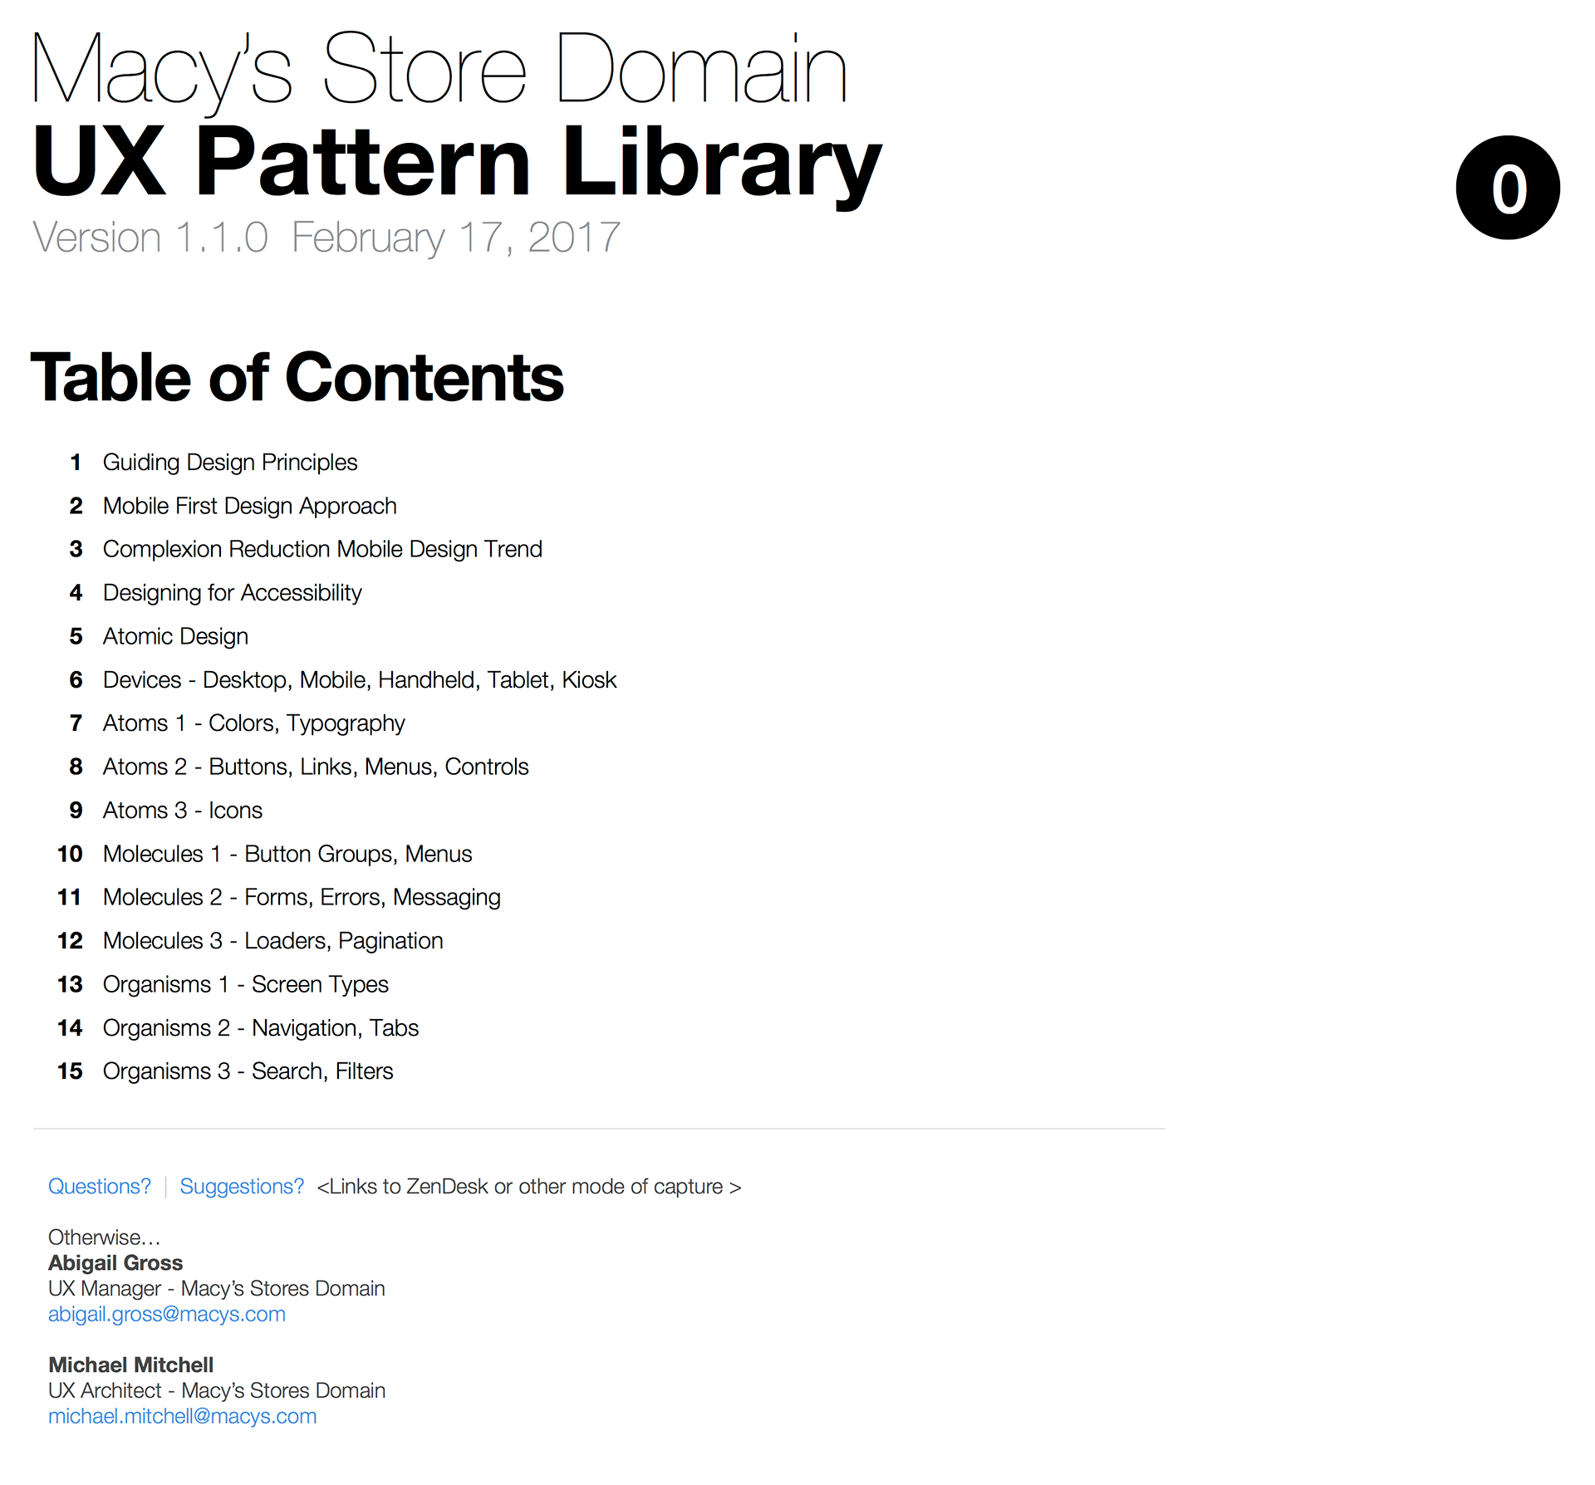Select Complexion Reduction Mobile Design Trend

pyautogui.click(x=322, y=549)
